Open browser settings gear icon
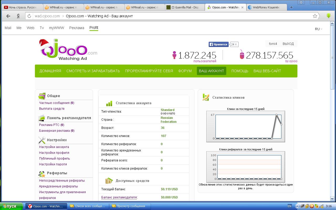The image size is (336, 210). pos(301,2)
